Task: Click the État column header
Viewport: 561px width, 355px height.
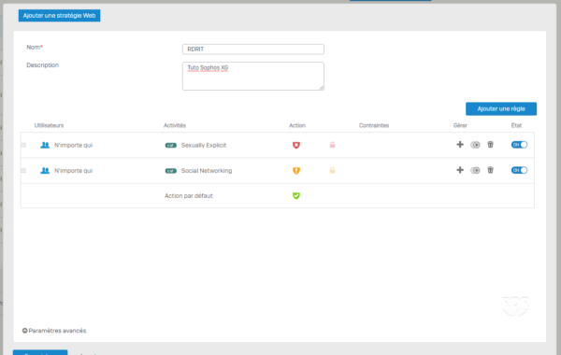Action: point(516,125)
